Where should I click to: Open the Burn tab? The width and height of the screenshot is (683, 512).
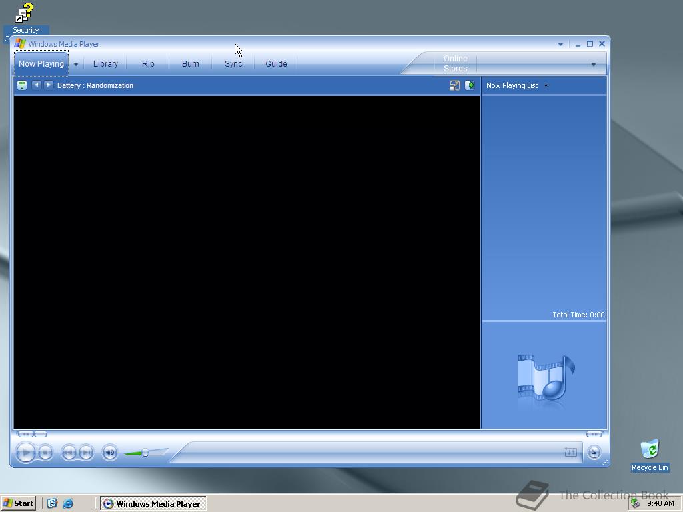190,63
